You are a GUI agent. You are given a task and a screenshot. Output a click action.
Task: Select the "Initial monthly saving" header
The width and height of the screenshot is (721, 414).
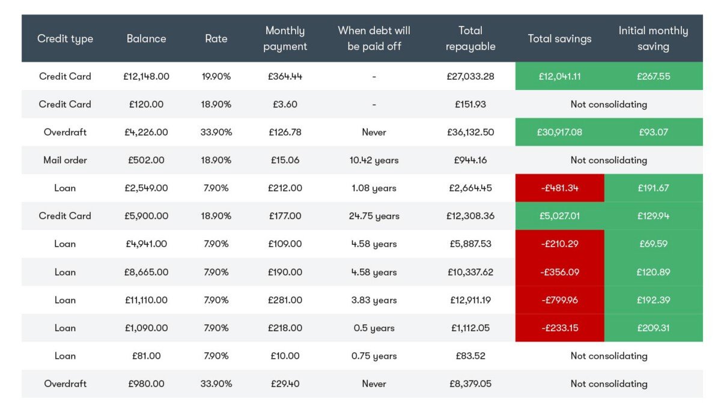pyautogui.click(x=653, y=38)
